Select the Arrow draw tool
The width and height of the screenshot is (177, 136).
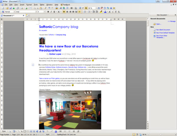pos(22,131)
